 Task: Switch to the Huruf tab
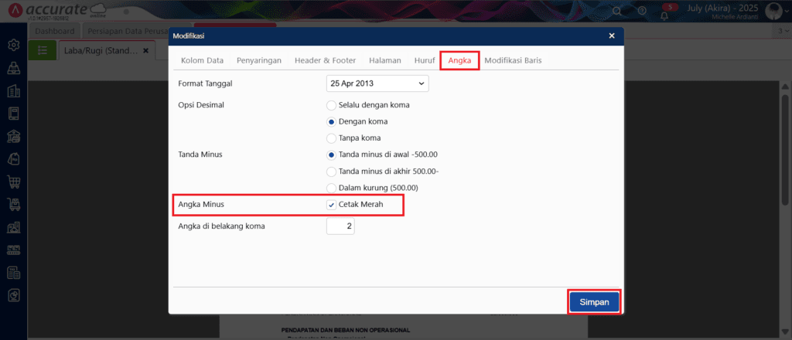(x=425, y=60)
